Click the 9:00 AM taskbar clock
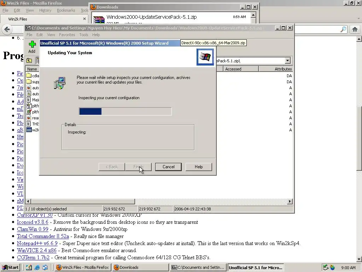The width and height of the screenshot is (362, 272). (348, 268)
